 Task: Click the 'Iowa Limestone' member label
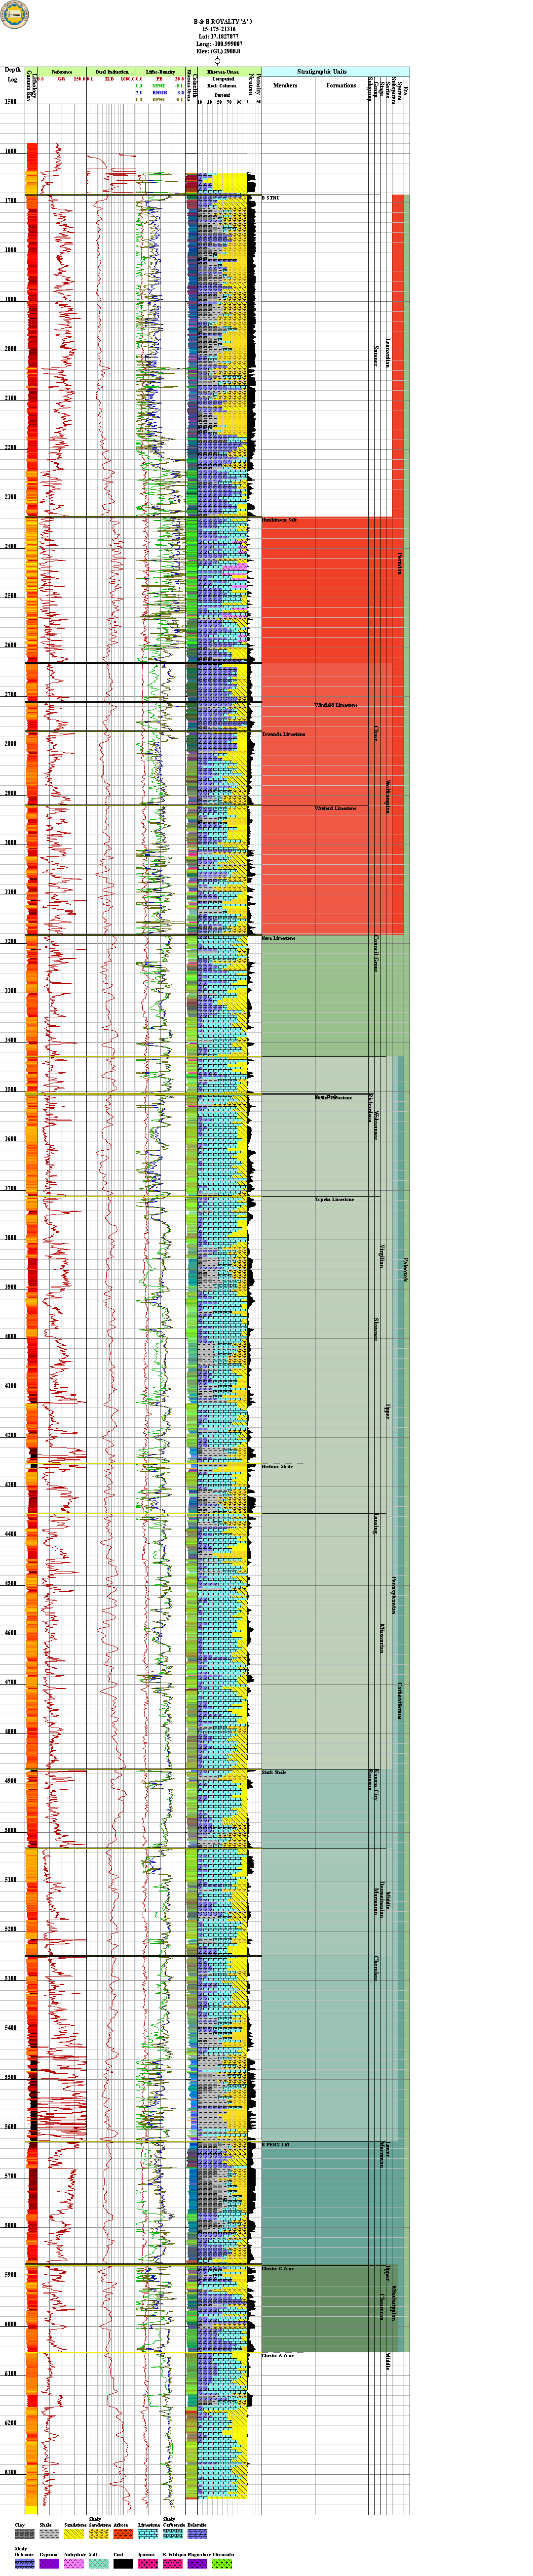(x=278, y=938)
